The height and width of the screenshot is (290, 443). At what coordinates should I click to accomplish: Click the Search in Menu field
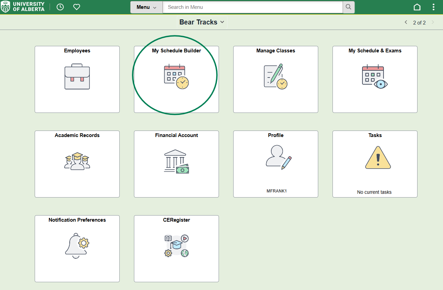[252, 7]
